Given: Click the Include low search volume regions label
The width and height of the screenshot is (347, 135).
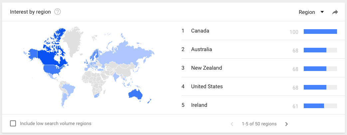Looking at the screenshot, I should (56, 123).
